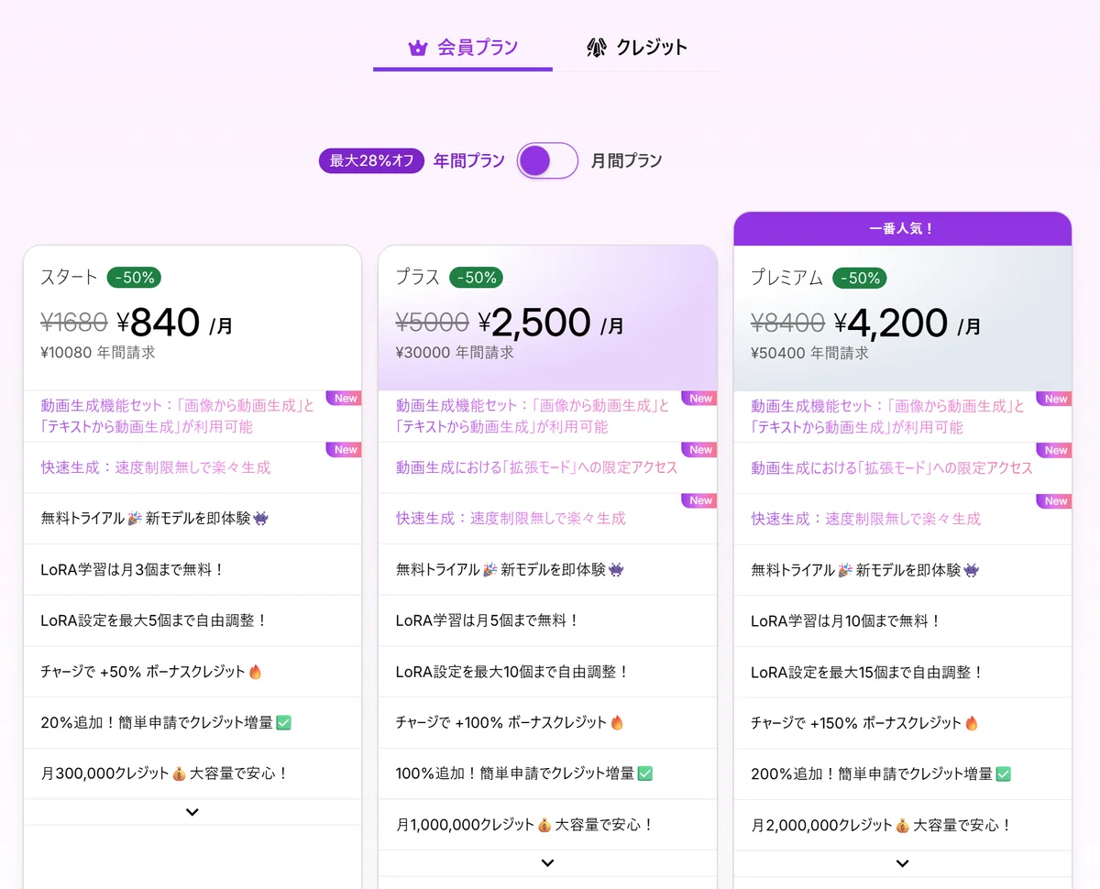Click money bag emoji in 月300,000クレジット row
This screenshot has width=1100, height=889.
(180, 774)
